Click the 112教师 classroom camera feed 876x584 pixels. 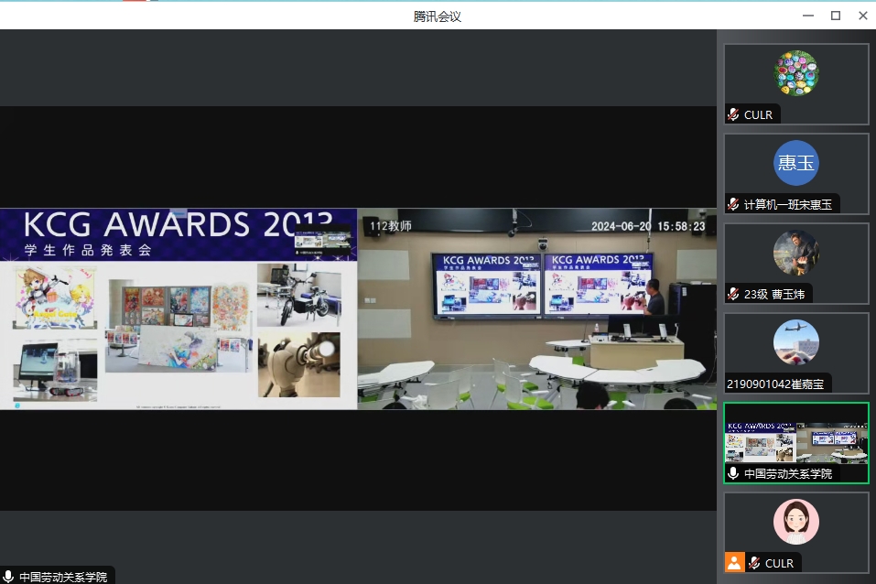tap(536, 308)
